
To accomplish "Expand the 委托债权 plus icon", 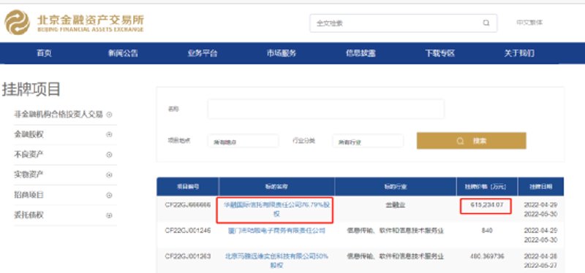I will click(x=109, y=215).
